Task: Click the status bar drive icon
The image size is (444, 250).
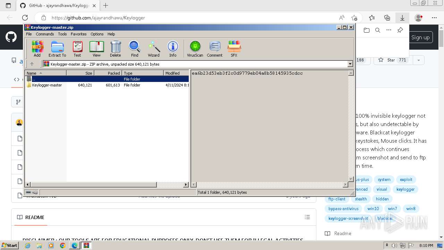Action: 28,192
